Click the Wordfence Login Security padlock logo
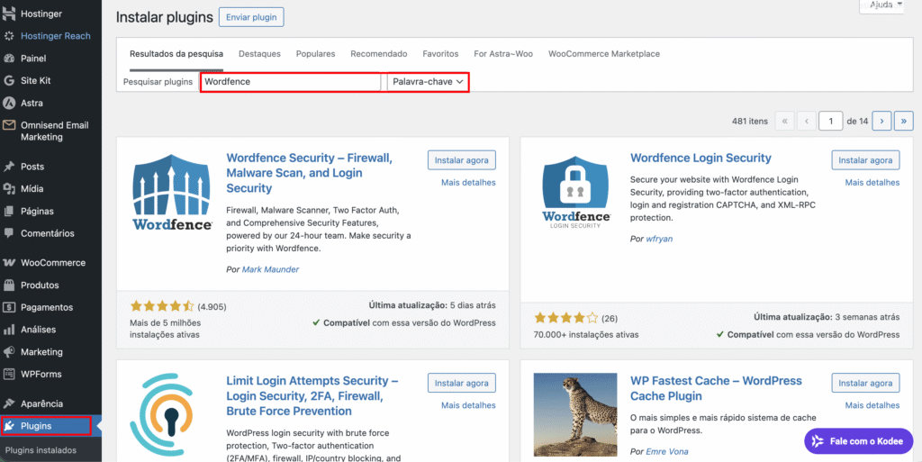The image size is (922, 462). (575, 192)
